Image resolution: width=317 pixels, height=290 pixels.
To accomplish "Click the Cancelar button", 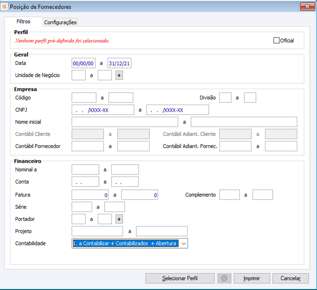I will [x=290, y=278].
